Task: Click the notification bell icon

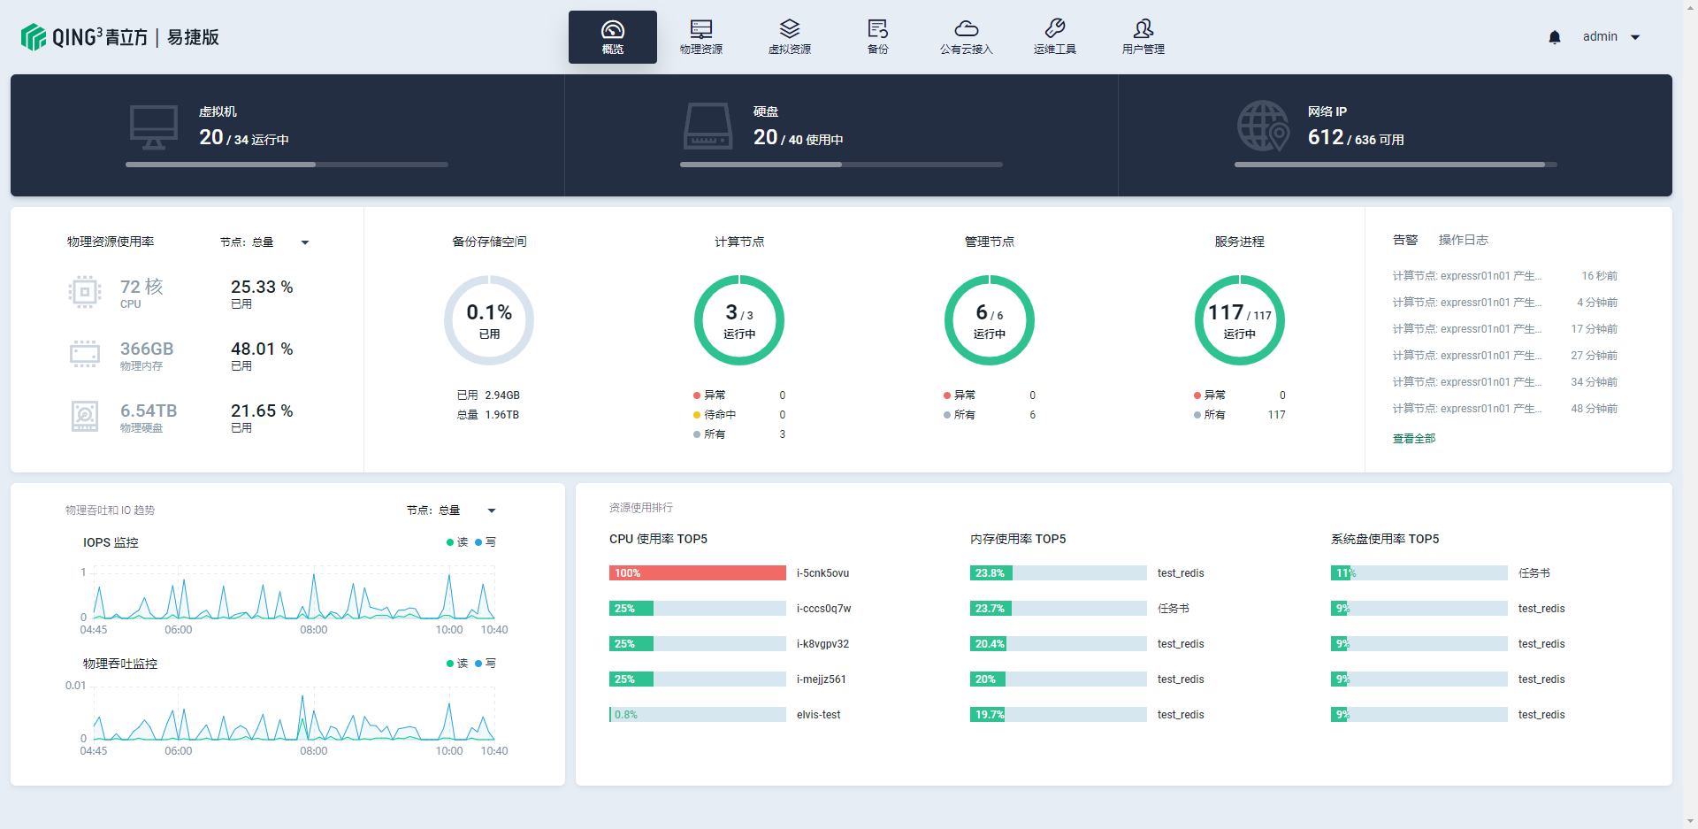Action: pos(1554,37)
